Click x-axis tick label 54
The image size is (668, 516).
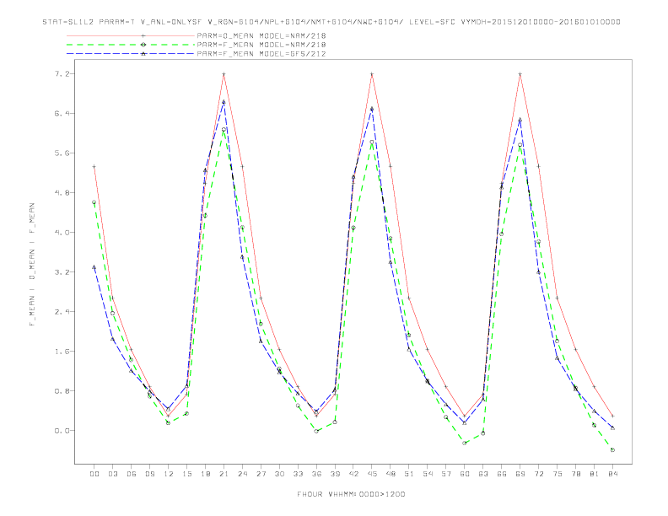[428, 474]
